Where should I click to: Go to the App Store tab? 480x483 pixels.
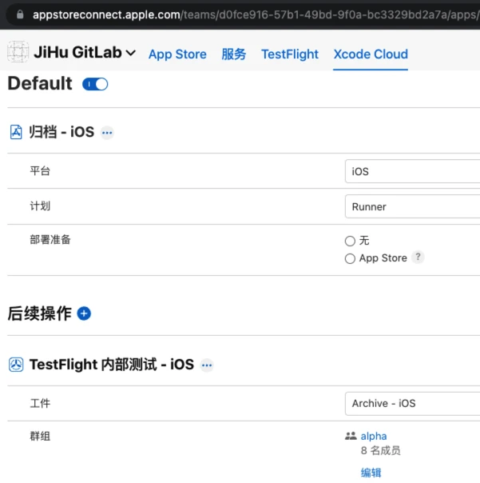pos(177,54)
